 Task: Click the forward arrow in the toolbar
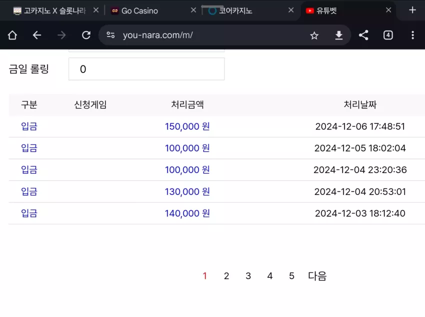(61, 35)
